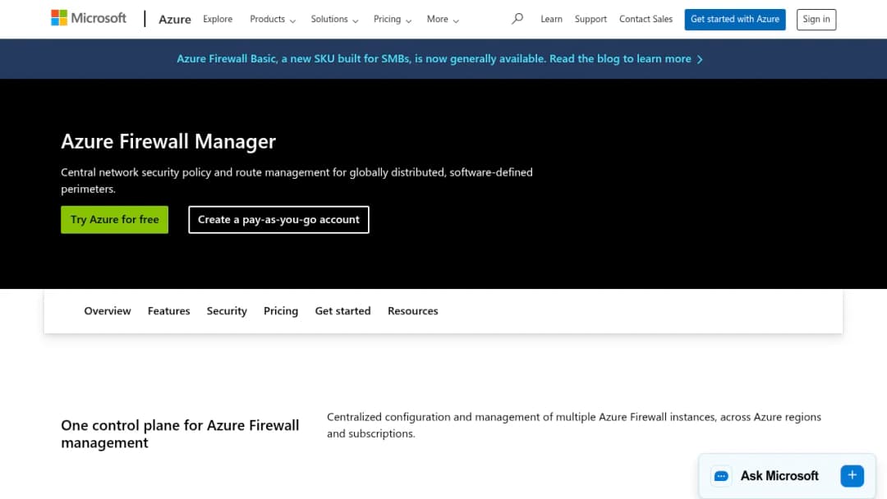Image resolution: width=887 pixels, height=499 pixels.
Task: Switch to the Security tab
Action: [x=227, y=311]
